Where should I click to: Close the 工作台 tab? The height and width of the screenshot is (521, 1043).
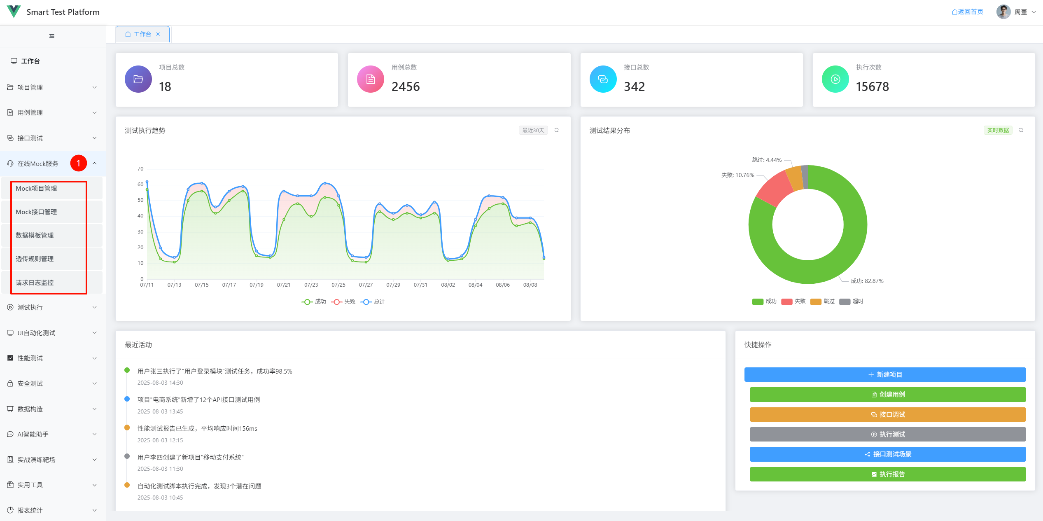tap(158, 34)
